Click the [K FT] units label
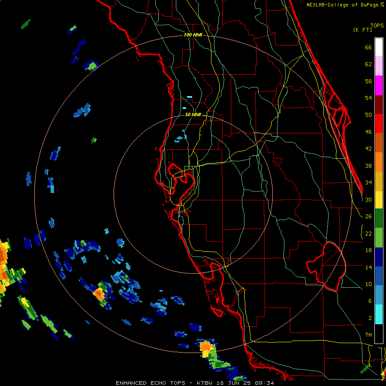 point(362,30)
